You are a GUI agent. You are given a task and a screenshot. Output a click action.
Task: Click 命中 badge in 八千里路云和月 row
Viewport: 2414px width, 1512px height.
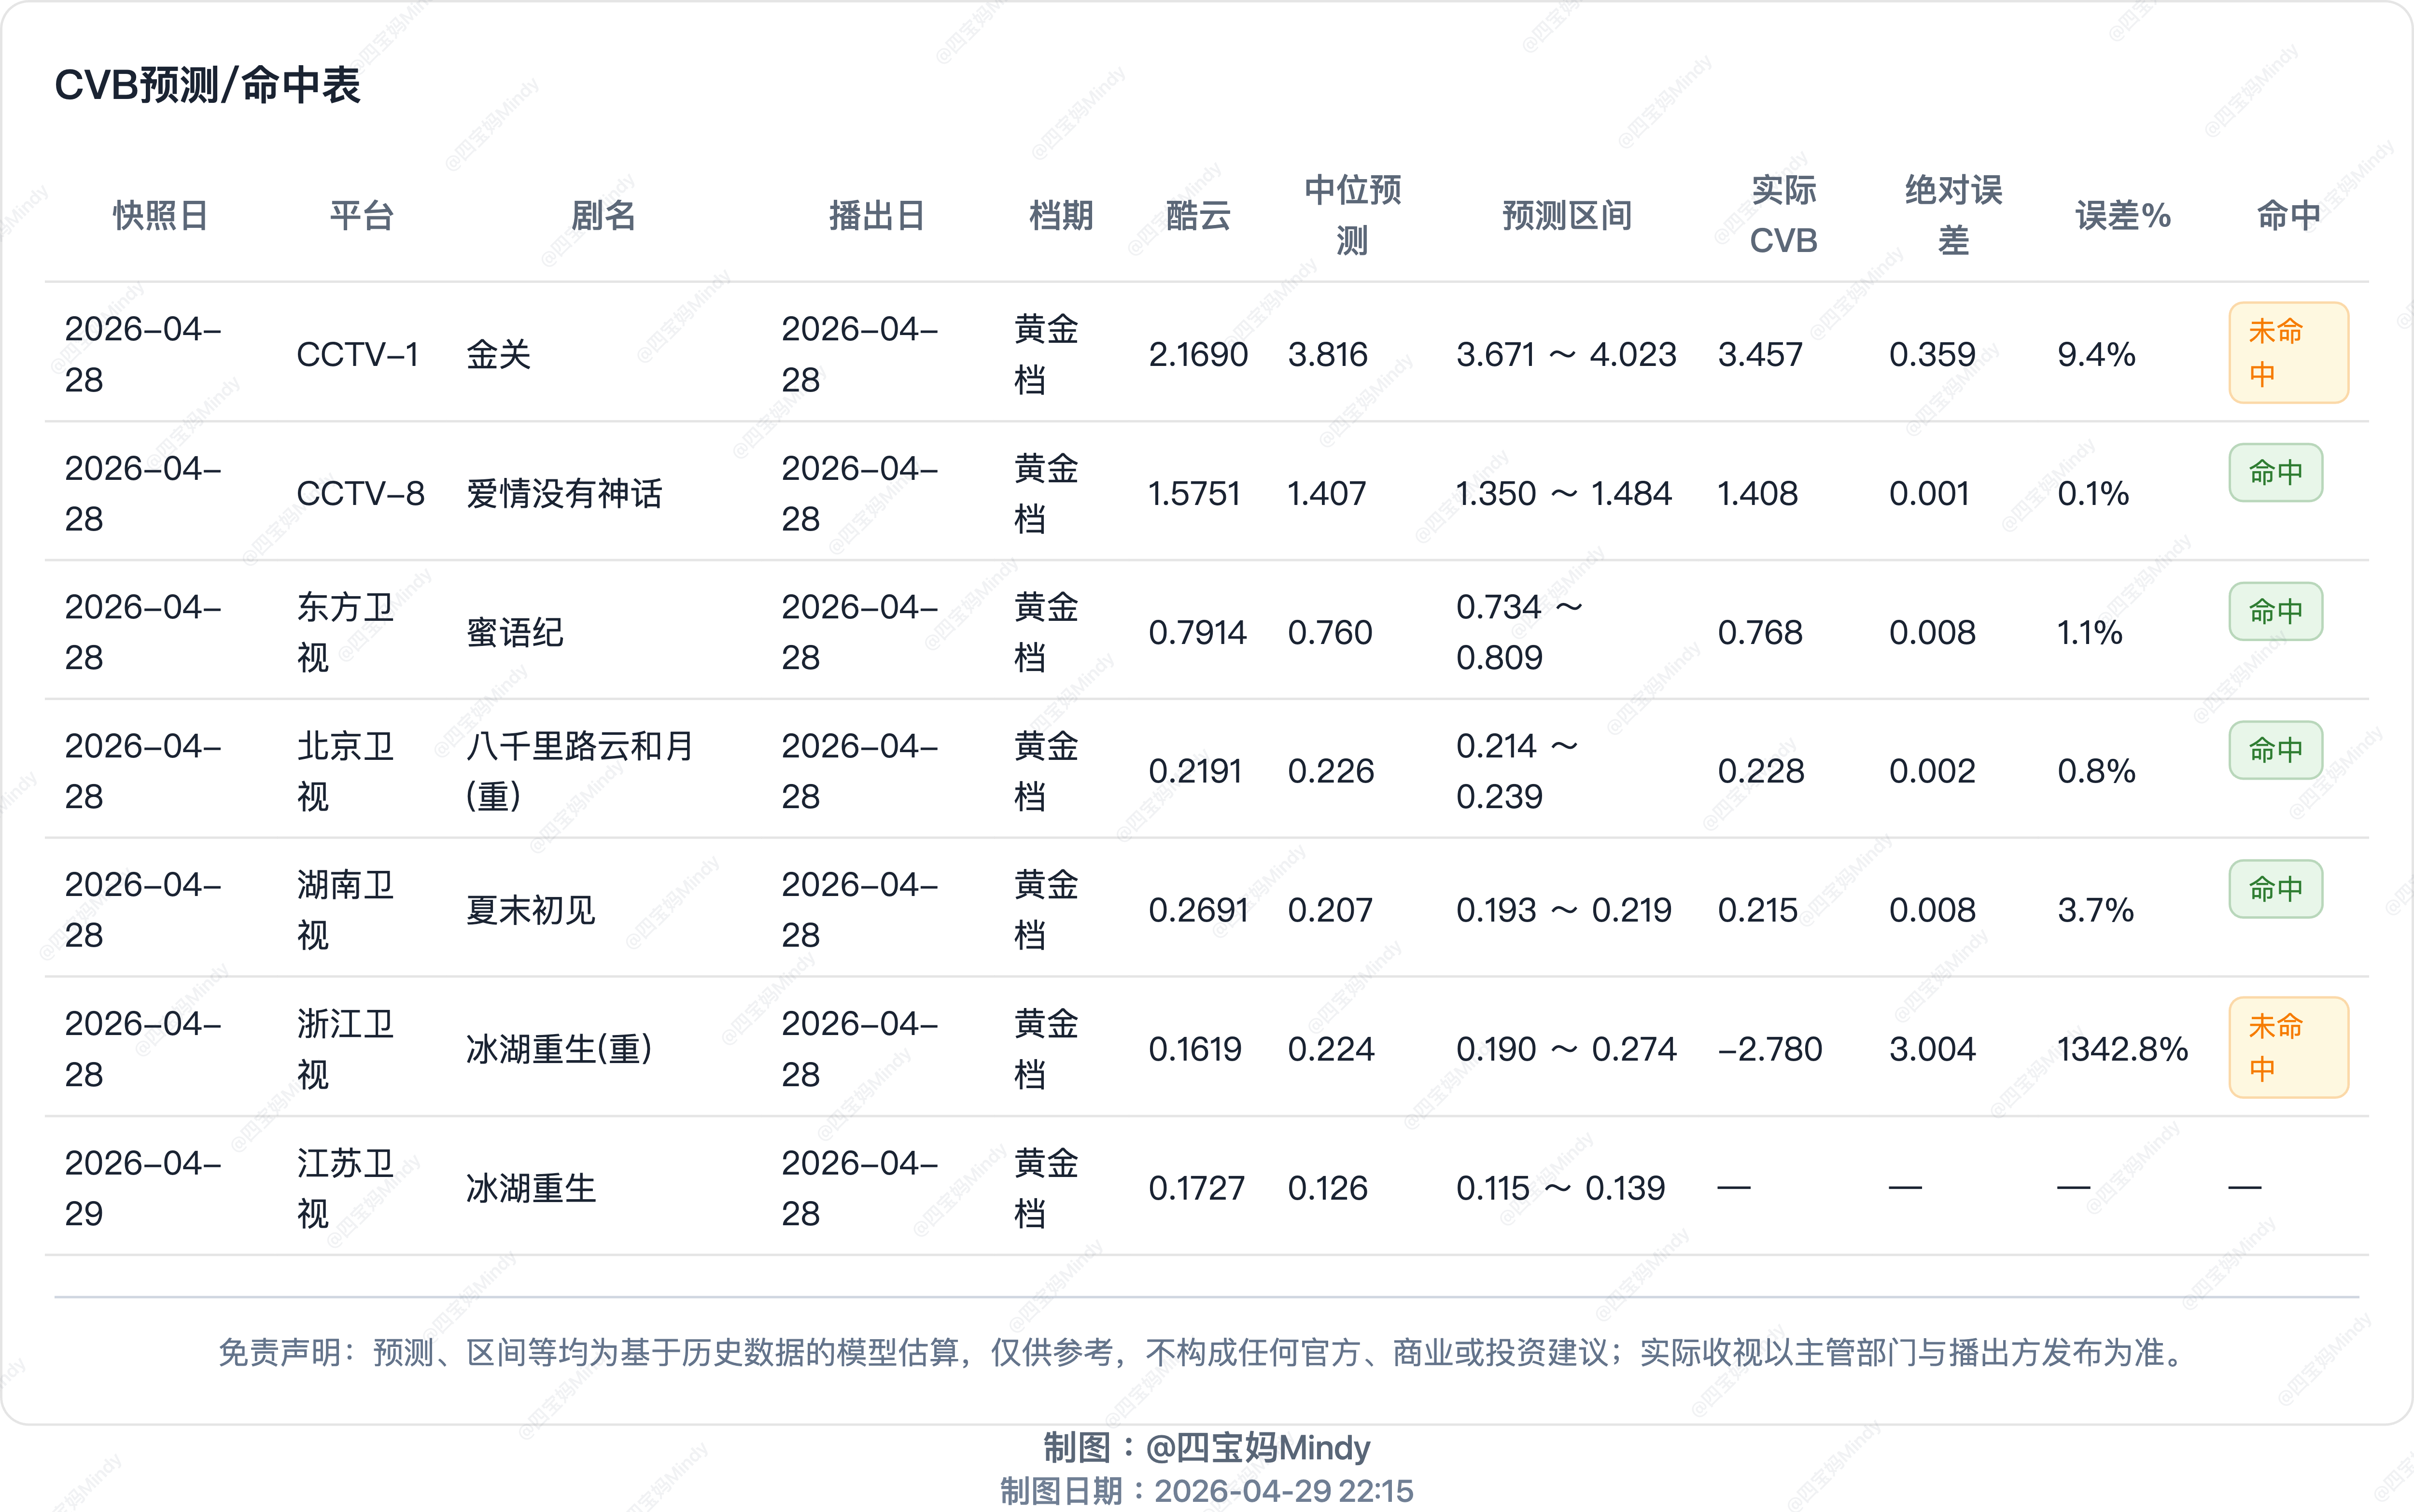[2275, 750]
